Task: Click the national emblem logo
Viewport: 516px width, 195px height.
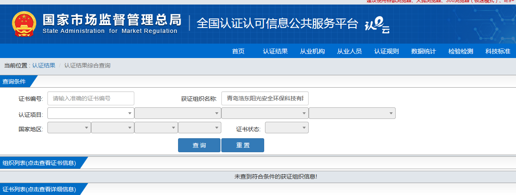Action: (x=24, y=24)
